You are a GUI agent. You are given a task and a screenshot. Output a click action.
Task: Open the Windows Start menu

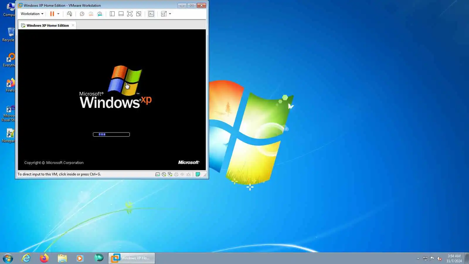8,258
